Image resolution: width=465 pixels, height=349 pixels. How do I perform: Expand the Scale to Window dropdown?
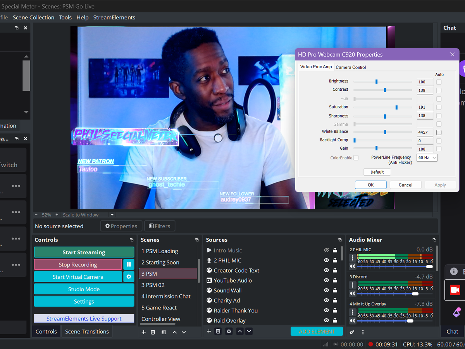click(x=112, y=215)
